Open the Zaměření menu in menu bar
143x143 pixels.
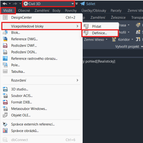(42, 10)
